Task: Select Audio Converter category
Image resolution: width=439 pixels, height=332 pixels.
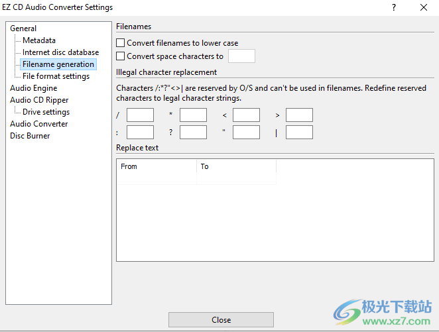Action: click(39, 124)
